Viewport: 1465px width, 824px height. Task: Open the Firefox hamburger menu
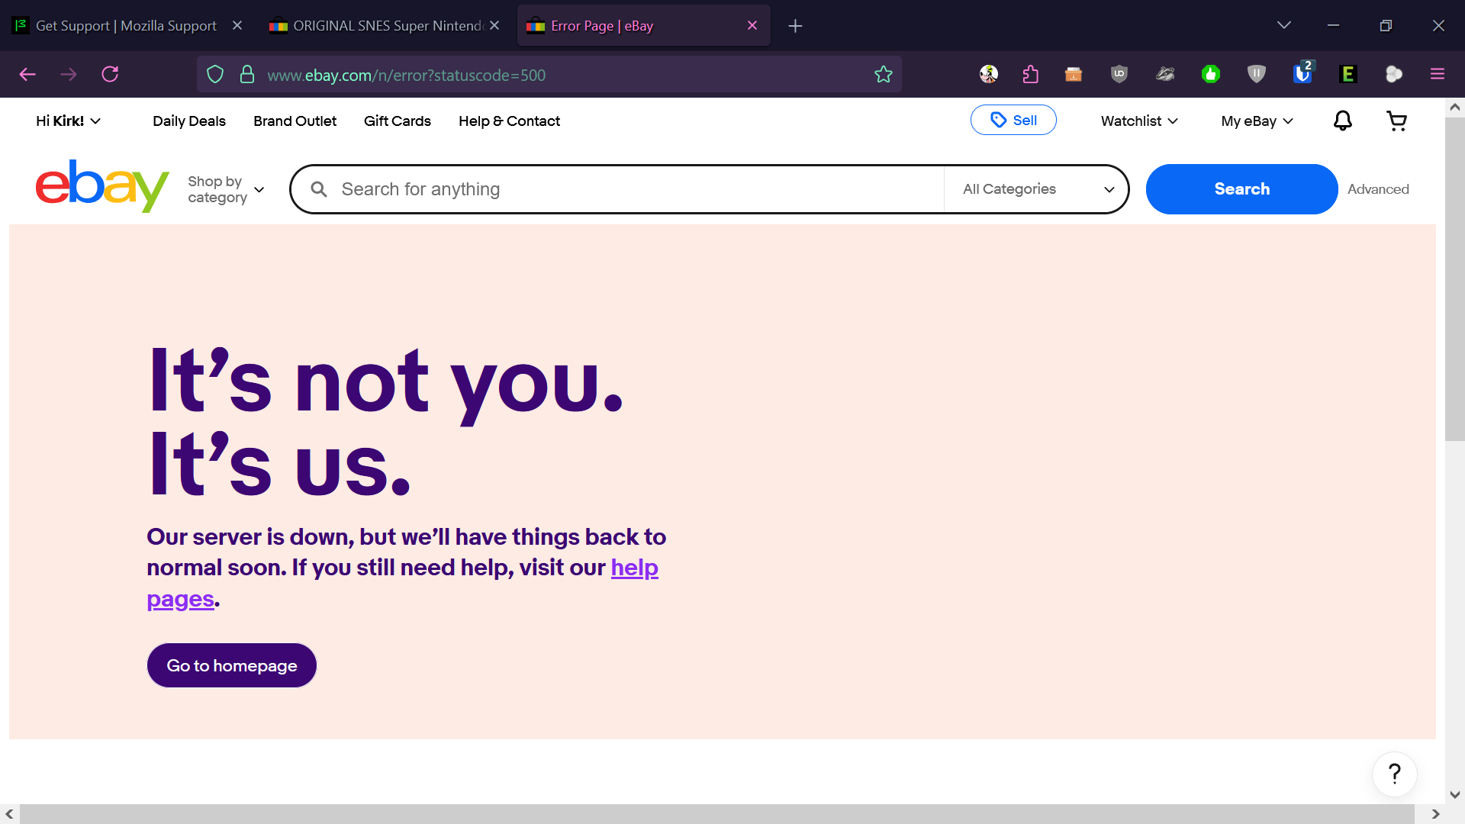click(x=1438, y=74)
